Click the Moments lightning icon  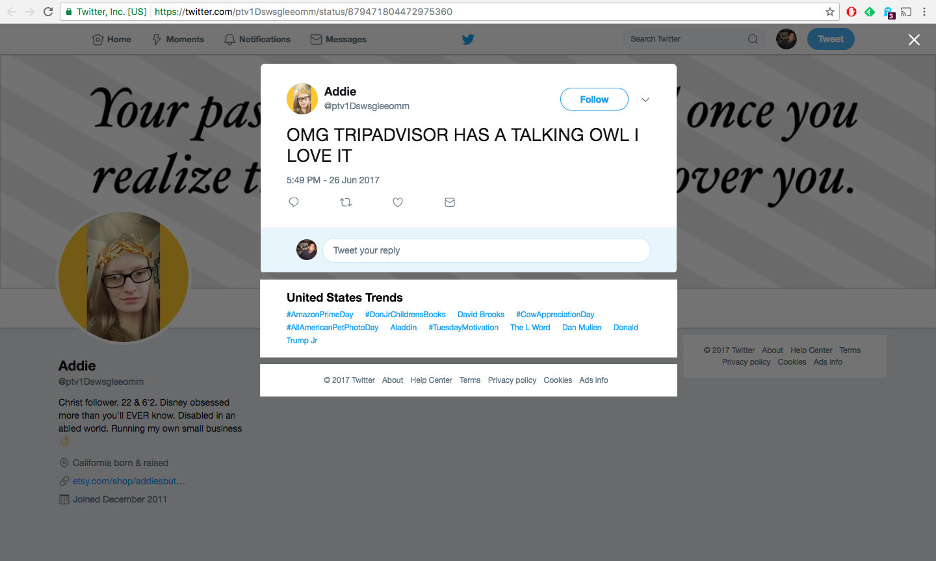[157, 40]
